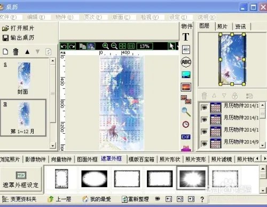Delete layer with the layer panel trash icon
This screenshot has width=267, height=207.
pyautogui.click(x=204, y=96)
